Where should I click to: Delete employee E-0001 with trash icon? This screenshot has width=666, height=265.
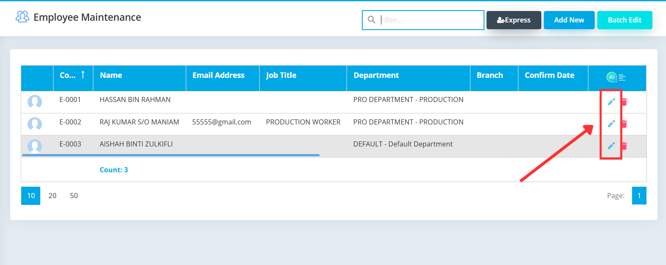click(624, 102)
